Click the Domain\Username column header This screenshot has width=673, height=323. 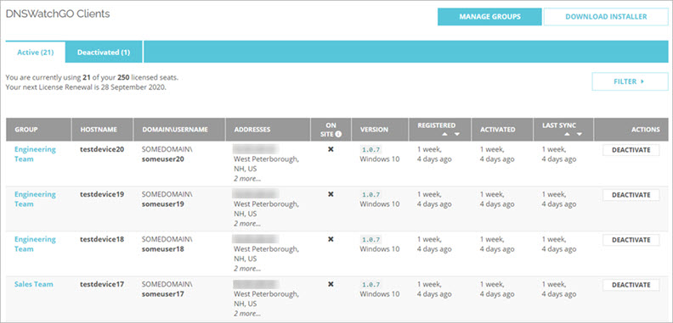(x=179, y=130)
